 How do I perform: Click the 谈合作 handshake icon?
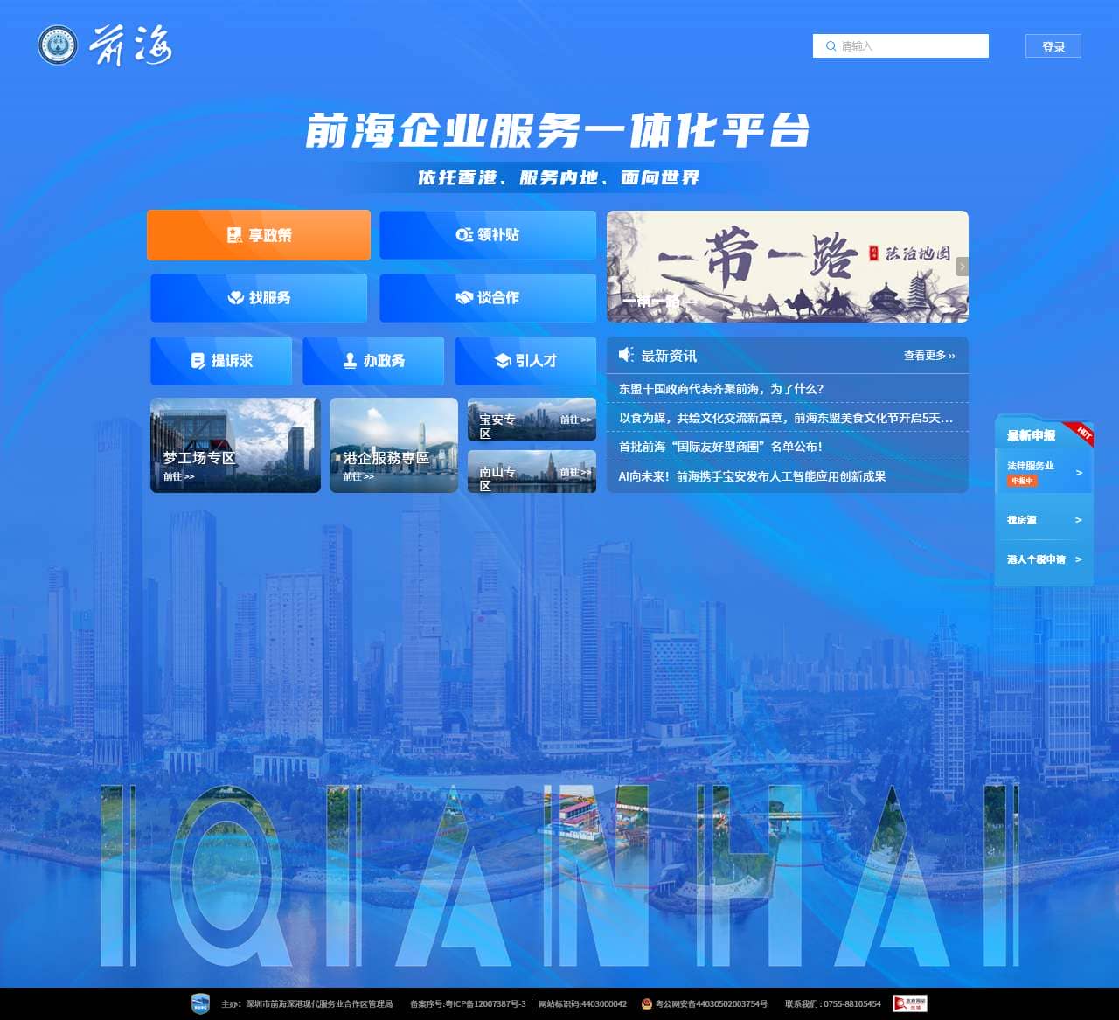pos(466,298)
